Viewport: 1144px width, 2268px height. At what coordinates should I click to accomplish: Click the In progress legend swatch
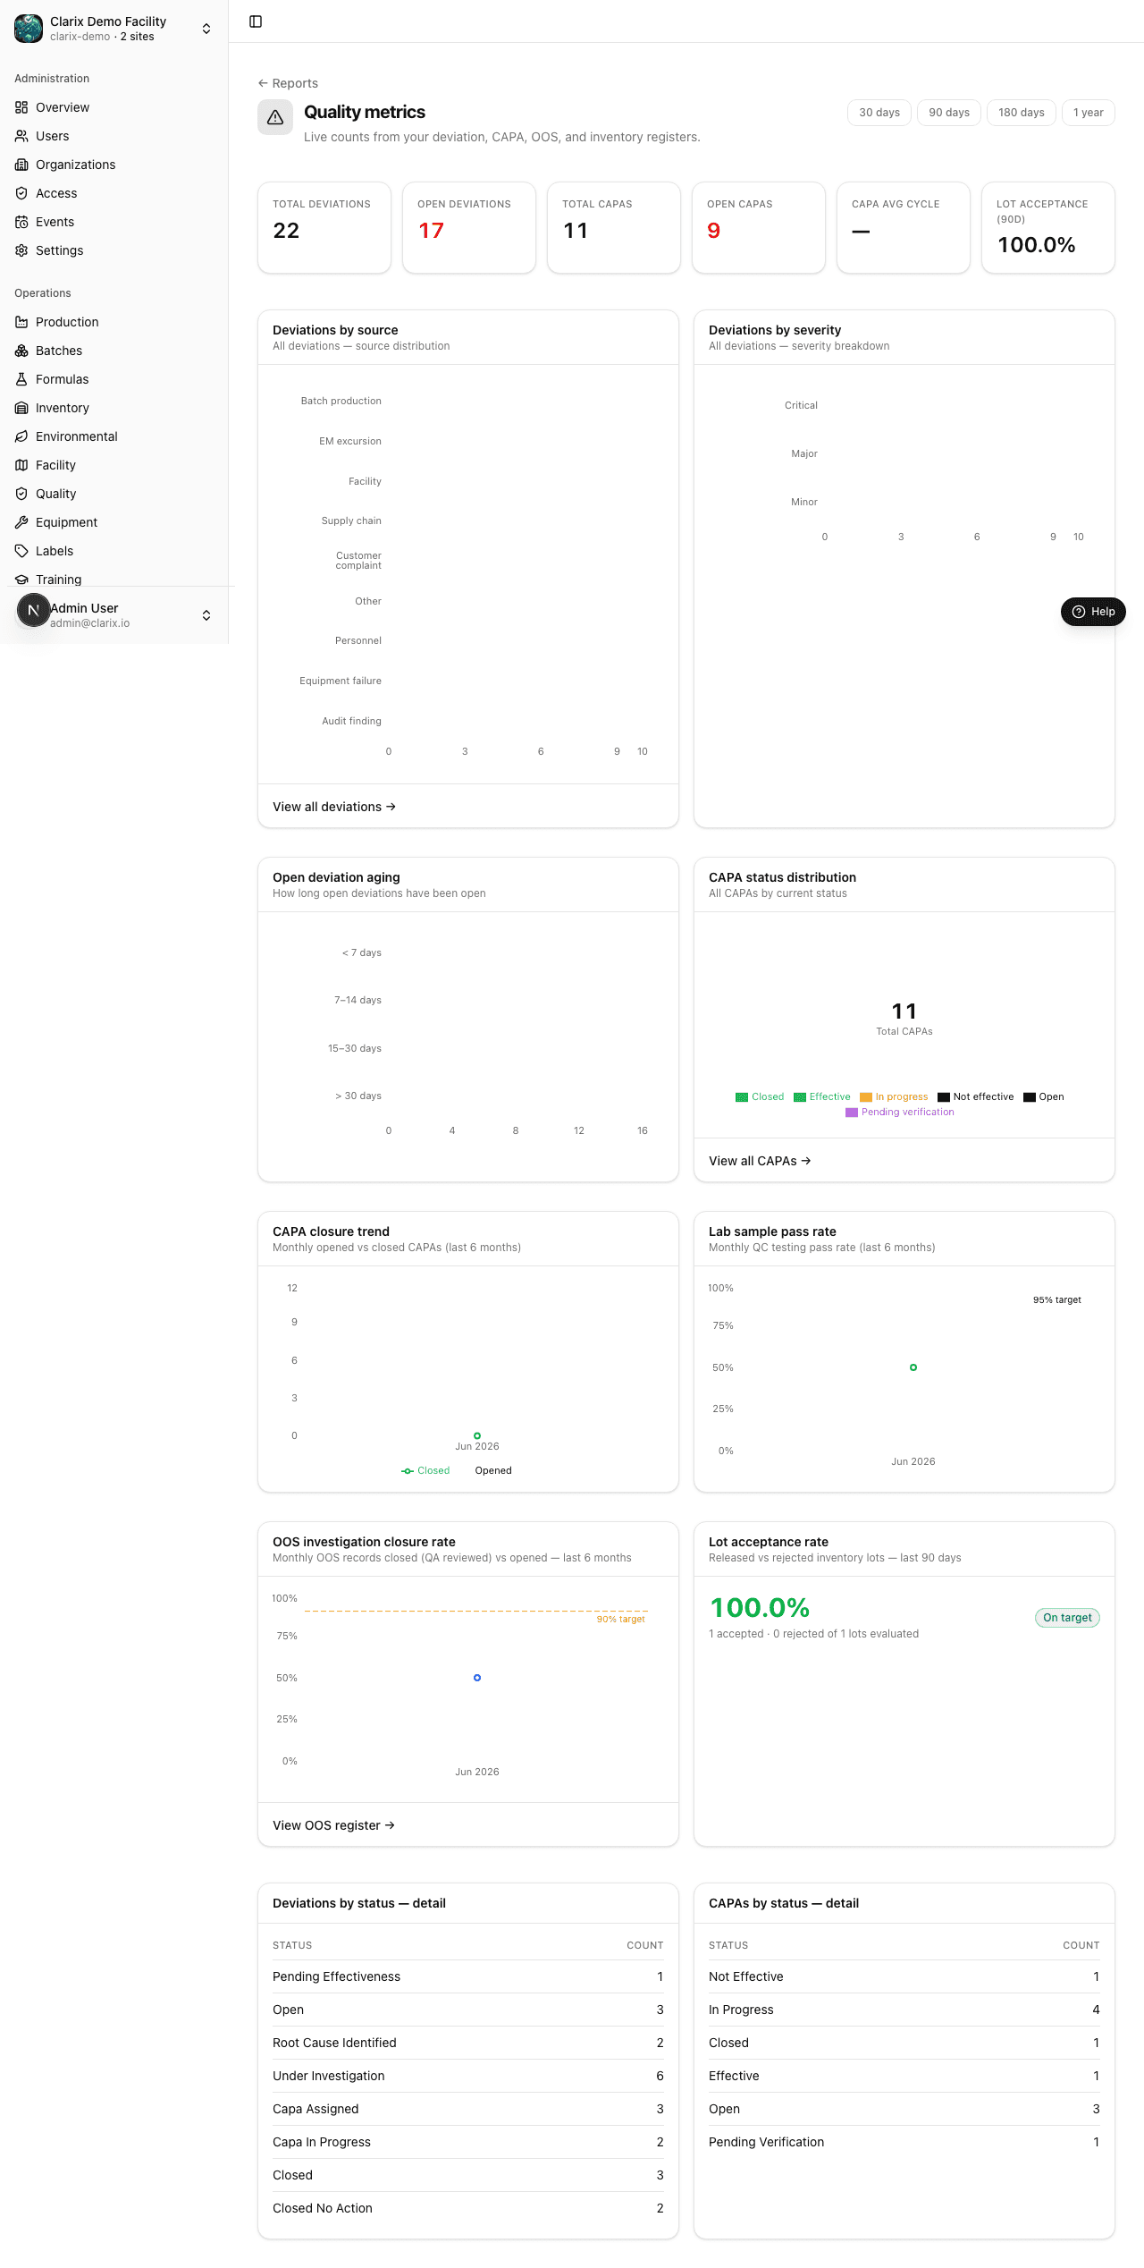866,1097
